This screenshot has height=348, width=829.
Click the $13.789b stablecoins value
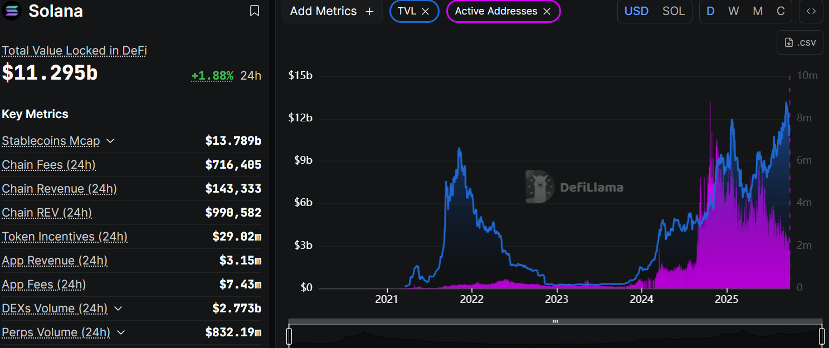tap(233, 141)
